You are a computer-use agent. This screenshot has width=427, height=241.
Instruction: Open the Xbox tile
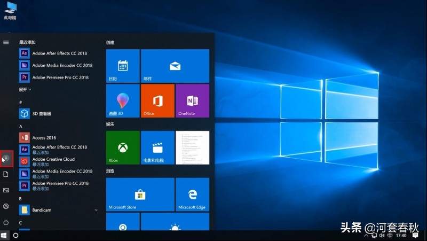[x=123, y=147]
